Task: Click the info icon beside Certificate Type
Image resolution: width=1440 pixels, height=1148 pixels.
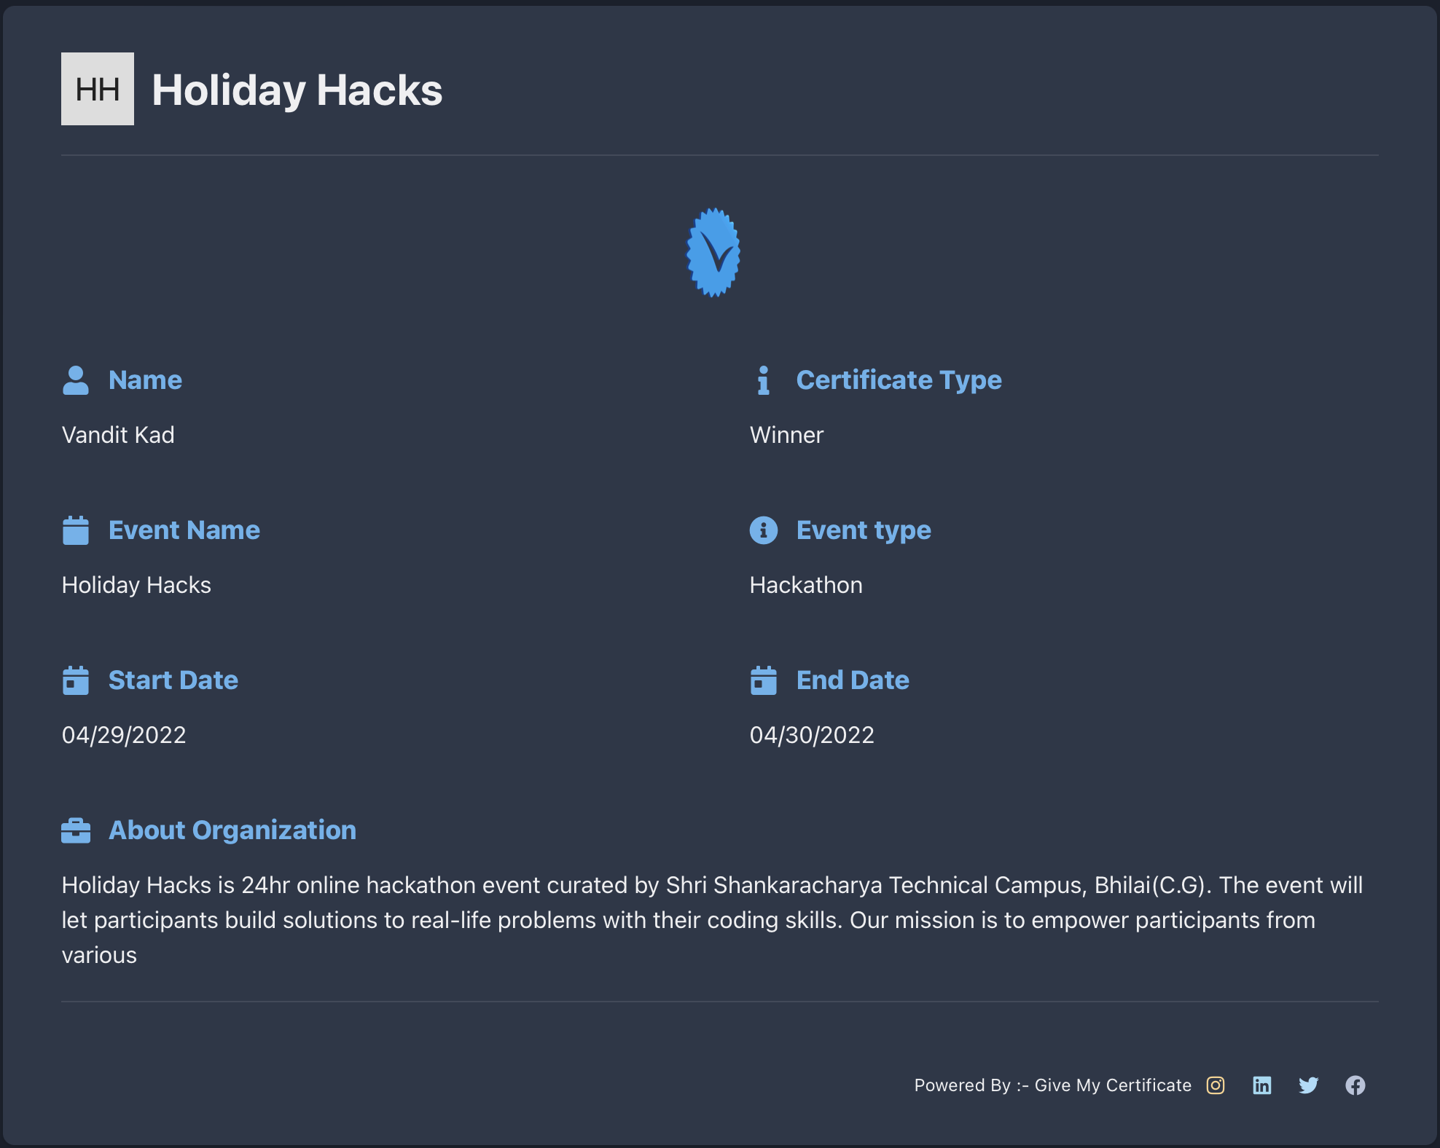Action: click(x=763, y=380)
